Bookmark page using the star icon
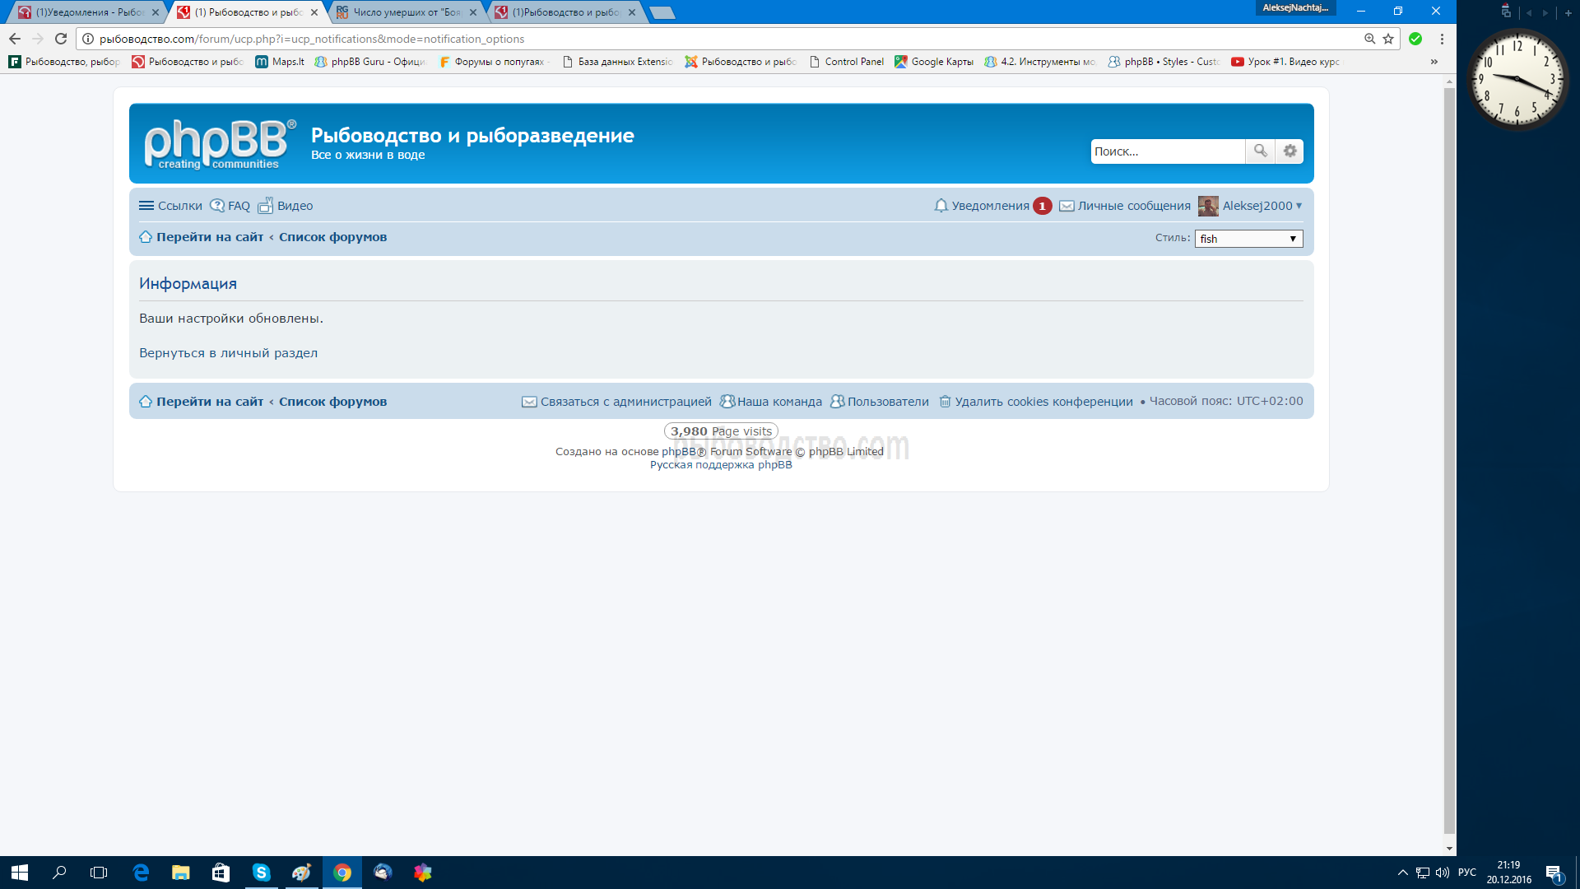 click(1388, 39)
